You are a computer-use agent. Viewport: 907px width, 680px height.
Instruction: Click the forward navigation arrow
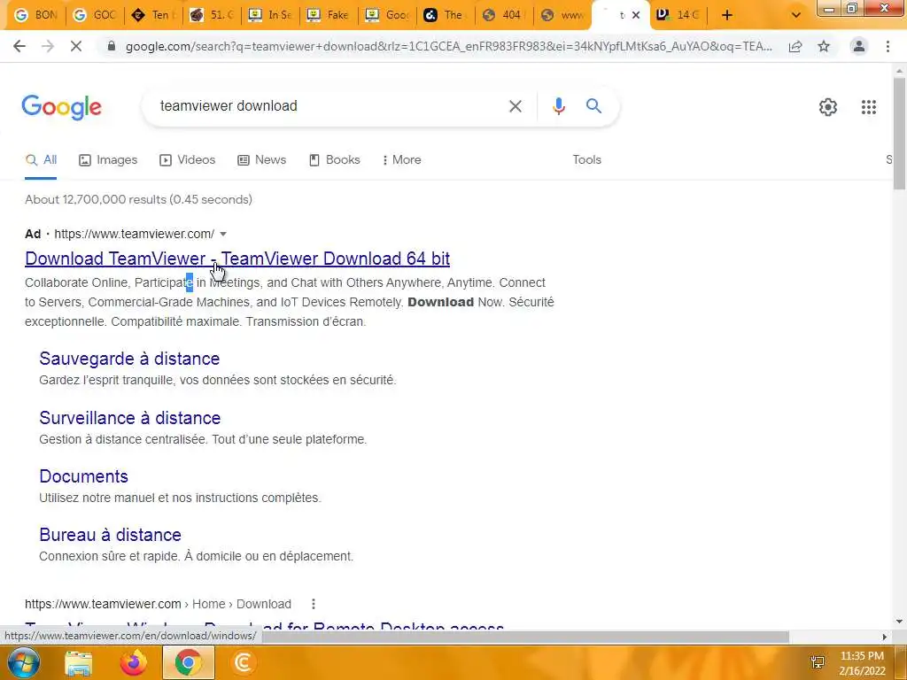pos(48,46)
